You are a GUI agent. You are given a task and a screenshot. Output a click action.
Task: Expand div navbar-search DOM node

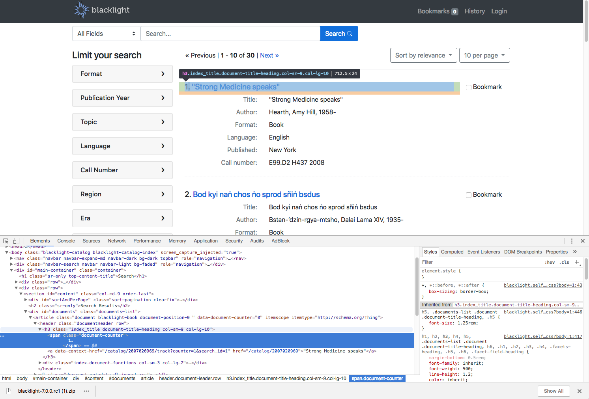11,264
